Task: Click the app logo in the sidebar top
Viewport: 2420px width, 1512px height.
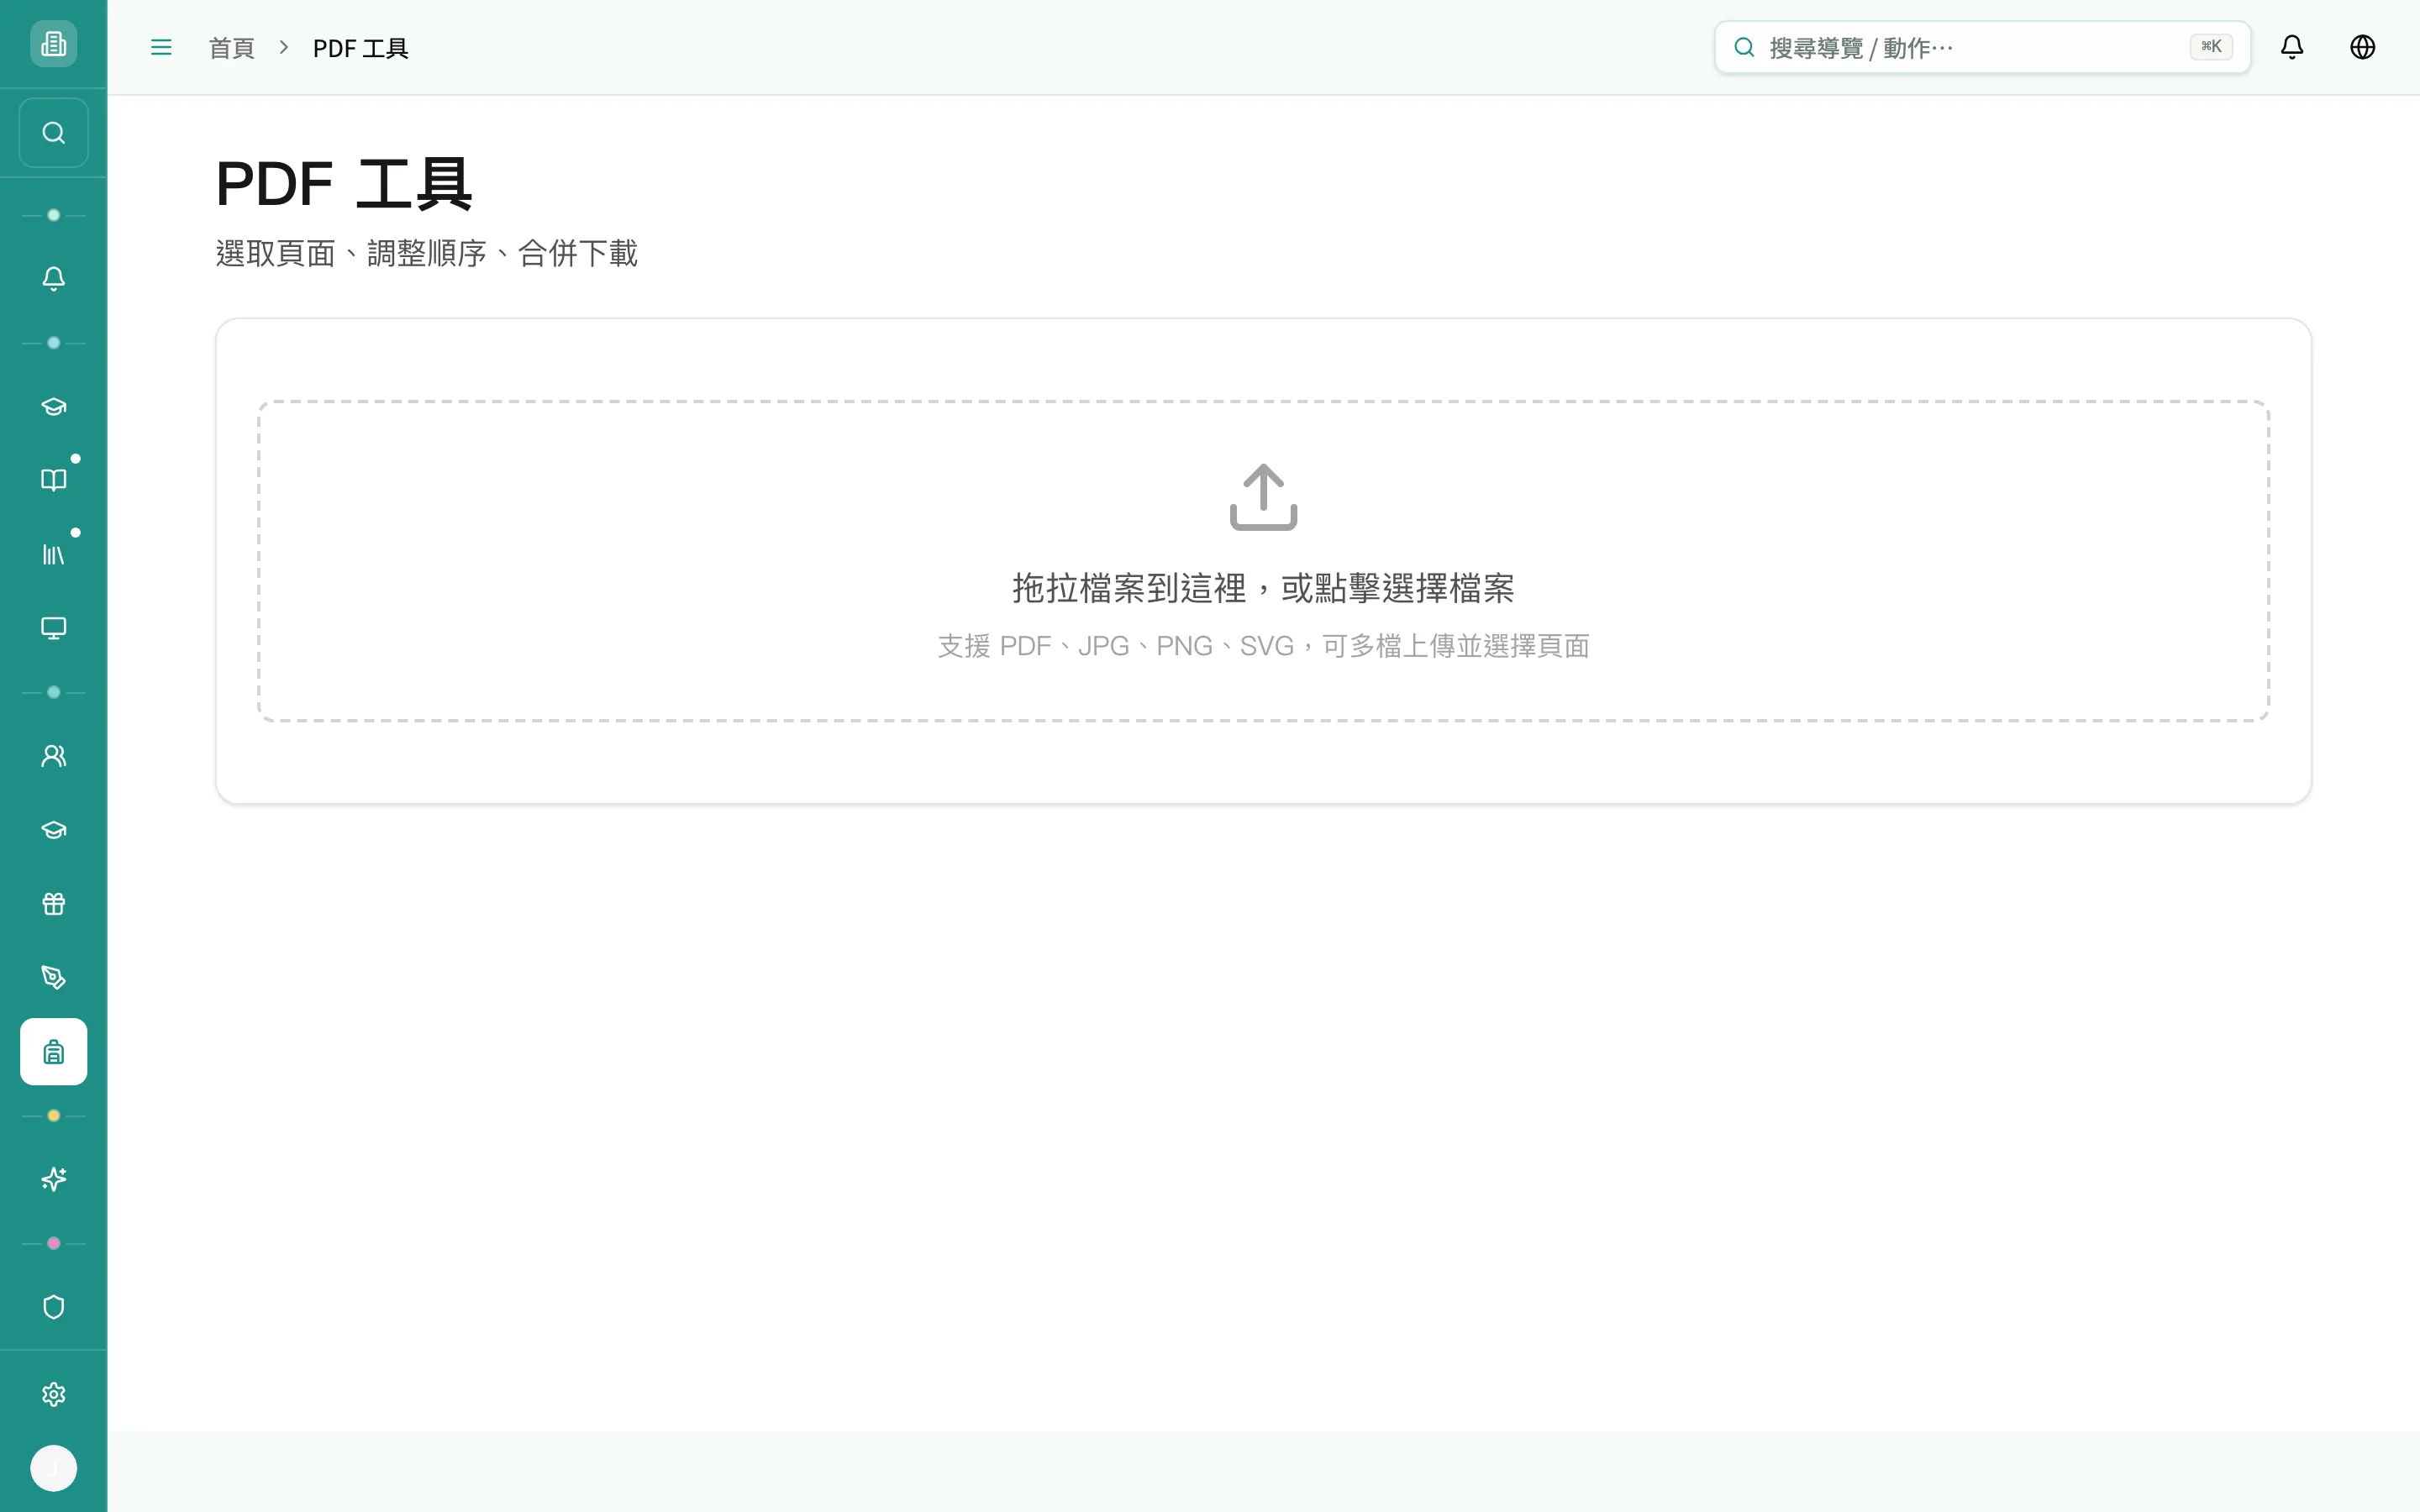Action: (x=53, y=44)
